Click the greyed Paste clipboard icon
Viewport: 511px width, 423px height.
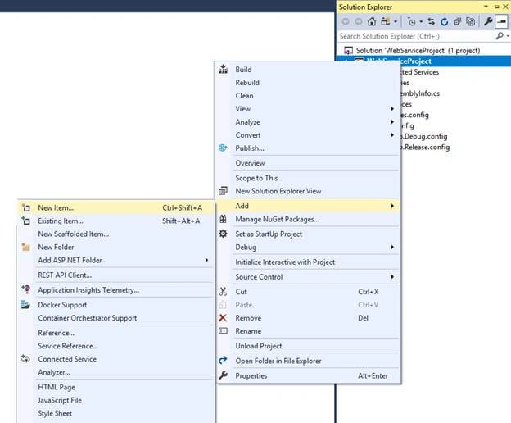223,305
